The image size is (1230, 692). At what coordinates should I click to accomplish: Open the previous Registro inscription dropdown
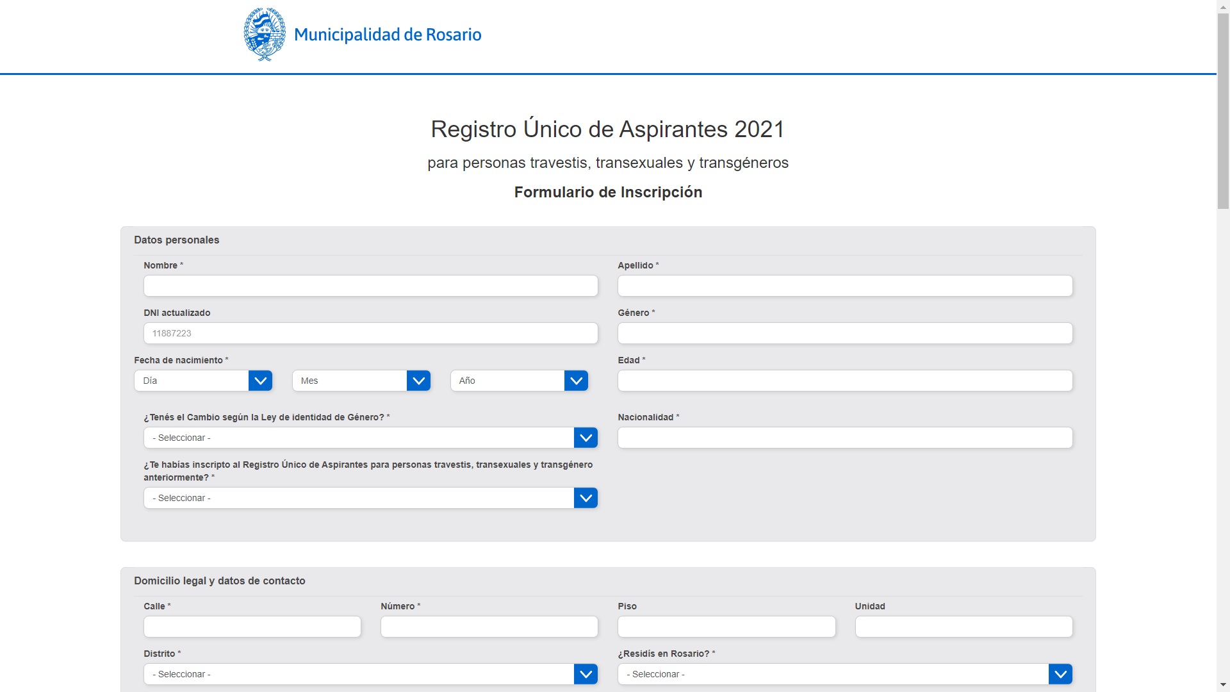(370, 498)
